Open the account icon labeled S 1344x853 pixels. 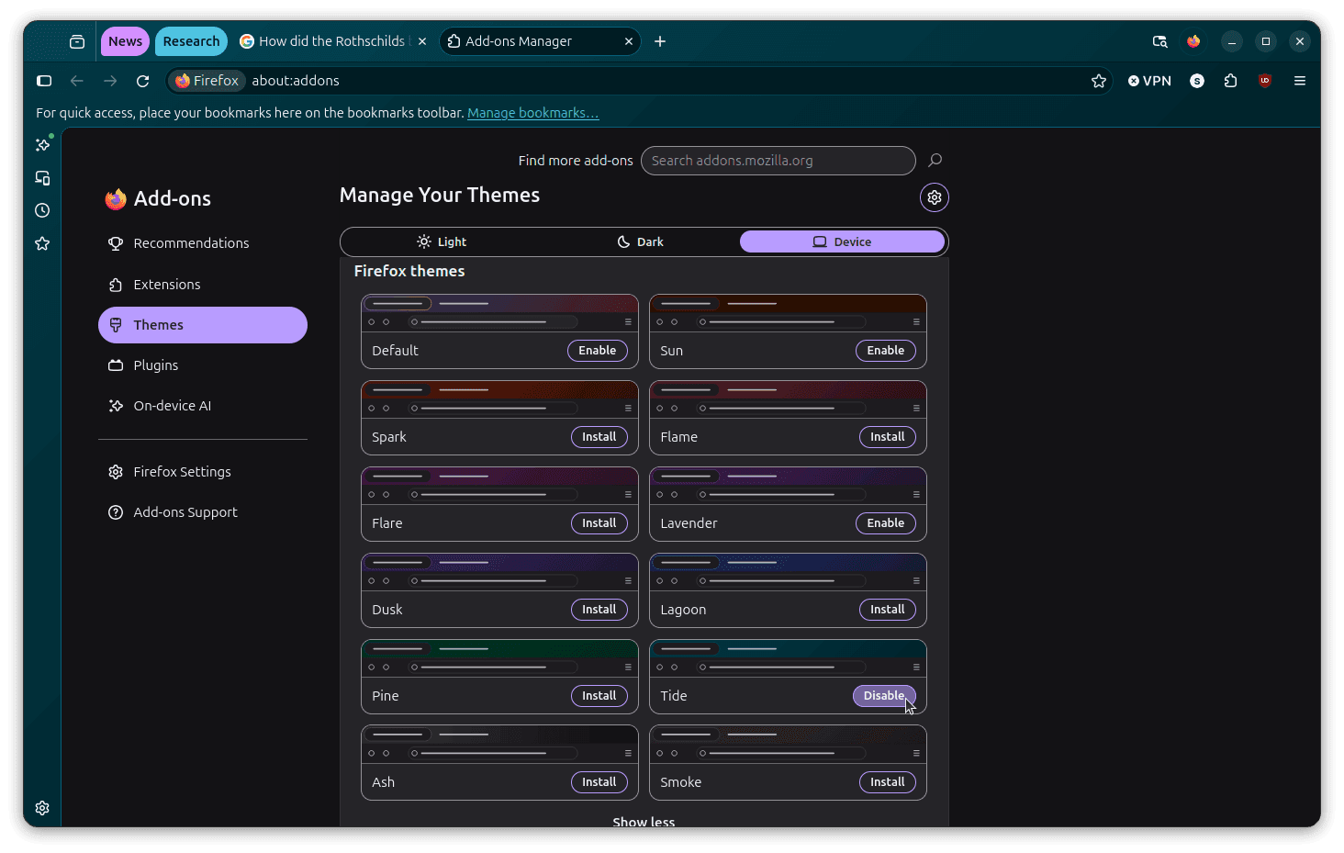1197,81
